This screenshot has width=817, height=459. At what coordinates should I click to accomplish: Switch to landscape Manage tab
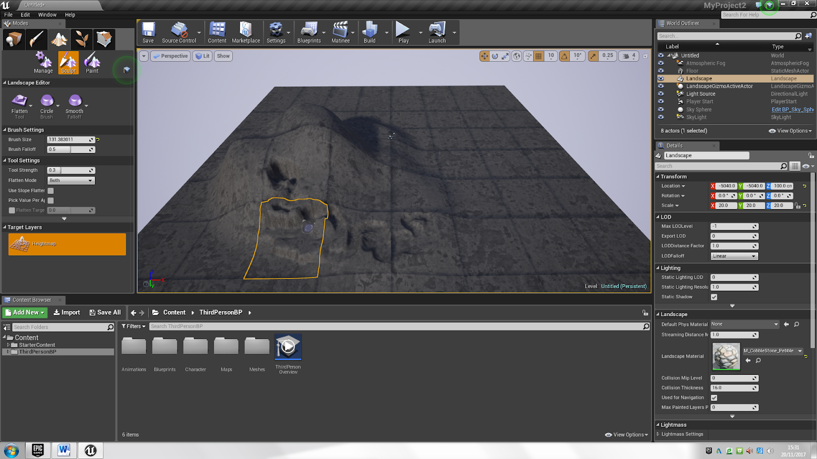(x=43, y=63)
